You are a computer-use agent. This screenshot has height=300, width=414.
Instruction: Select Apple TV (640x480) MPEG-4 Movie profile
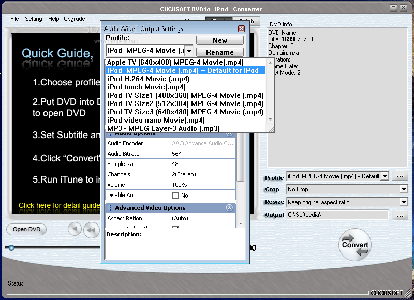pyautogui.click(x=186, y=62)
